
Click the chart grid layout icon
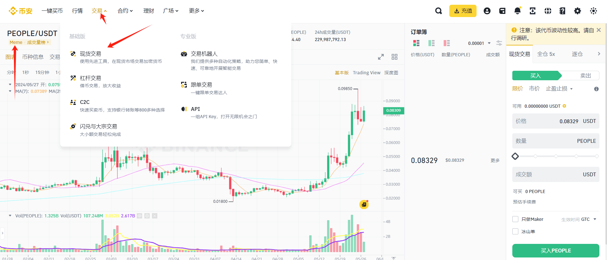[395, 57]
